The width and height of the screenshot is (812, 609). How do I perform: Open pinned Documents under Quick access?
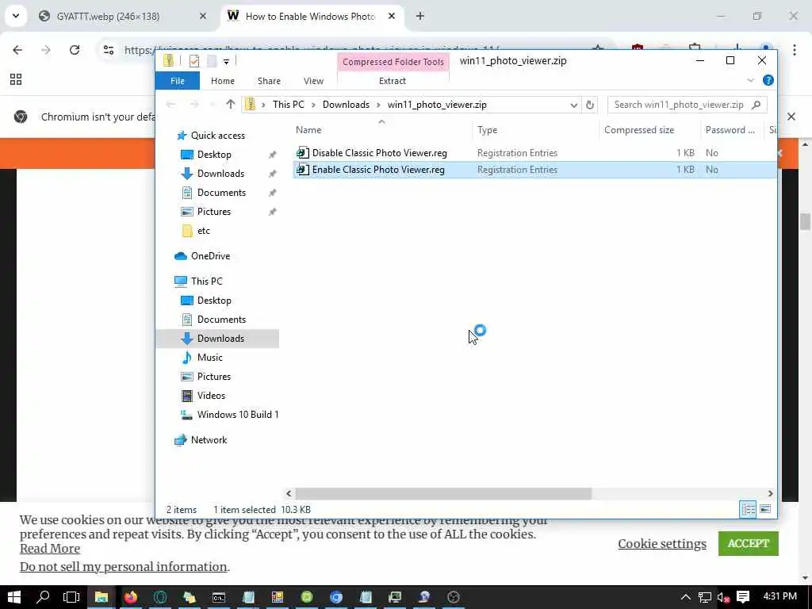(x=221, y=193)
